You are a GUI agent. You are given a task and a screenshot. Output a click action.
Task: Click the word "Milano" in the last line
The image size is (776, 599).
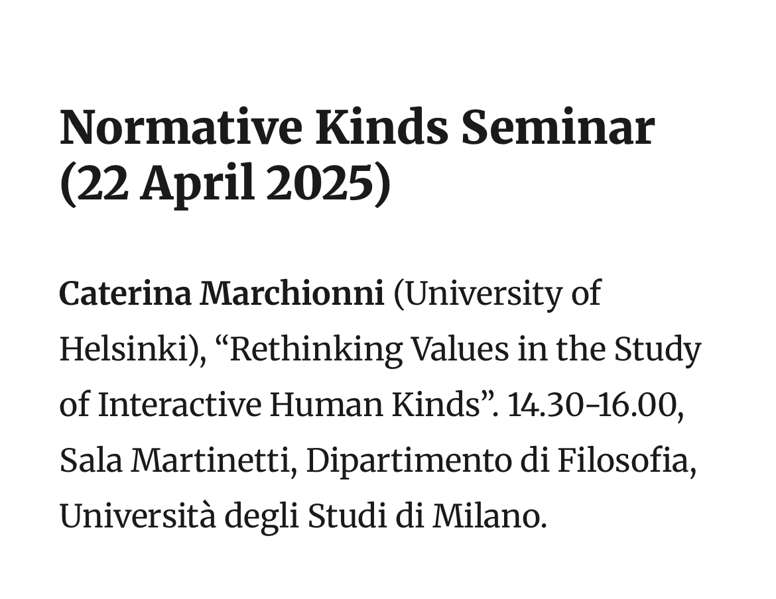[x=488, y=517]
